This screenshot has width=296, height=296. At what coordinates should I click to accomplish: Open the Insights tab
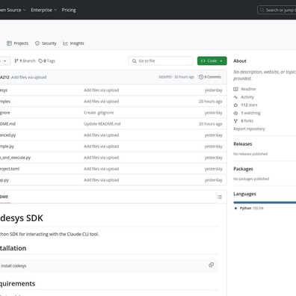click(73, 43)
